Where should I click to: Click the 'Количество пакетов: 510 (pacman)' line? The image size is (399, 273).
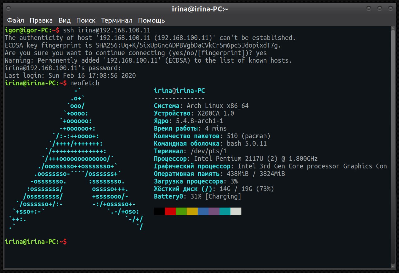(x=212, y=136)
